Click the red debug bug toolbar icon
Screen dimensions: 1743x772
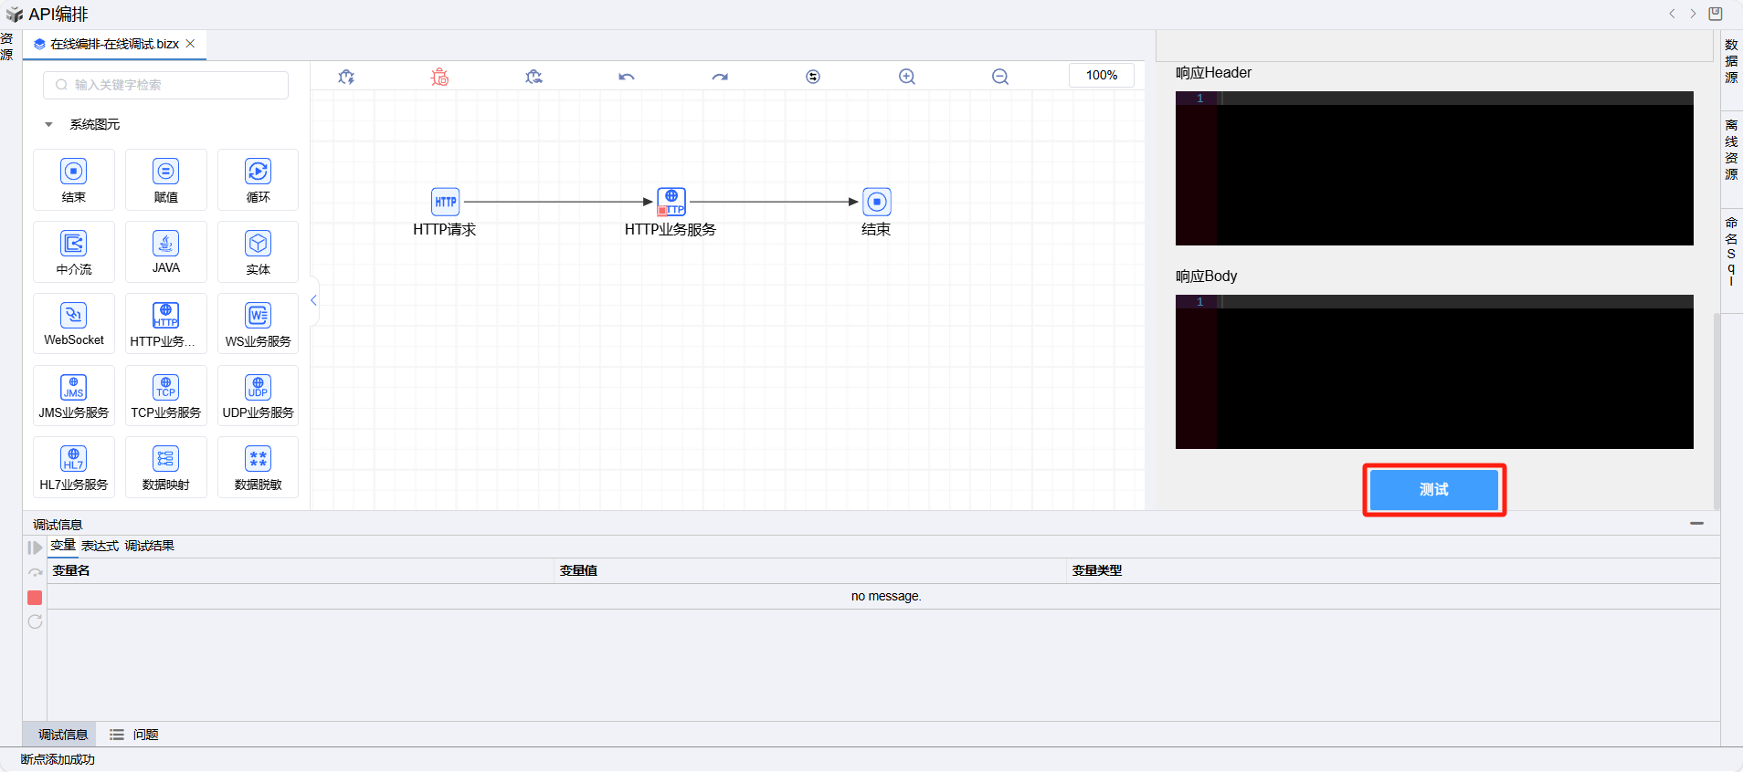click(x=439, y=77)
